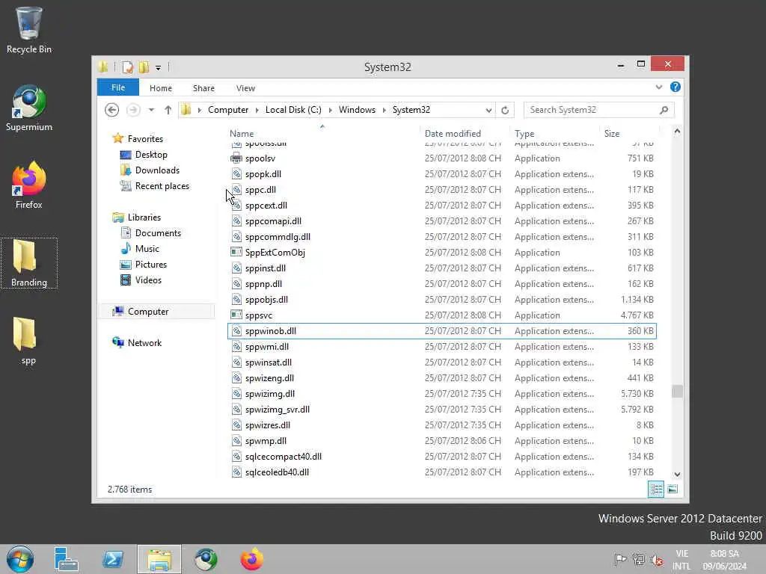
Task: Click the Forward arrow button
Action: [x=133, y=110]
